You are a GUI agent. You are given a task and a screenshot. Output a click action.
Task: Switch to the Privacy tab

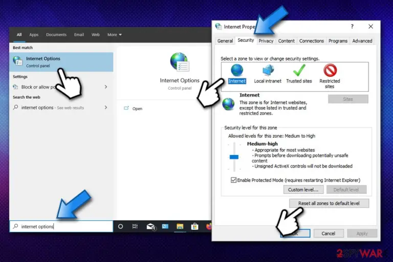[266, 41]
